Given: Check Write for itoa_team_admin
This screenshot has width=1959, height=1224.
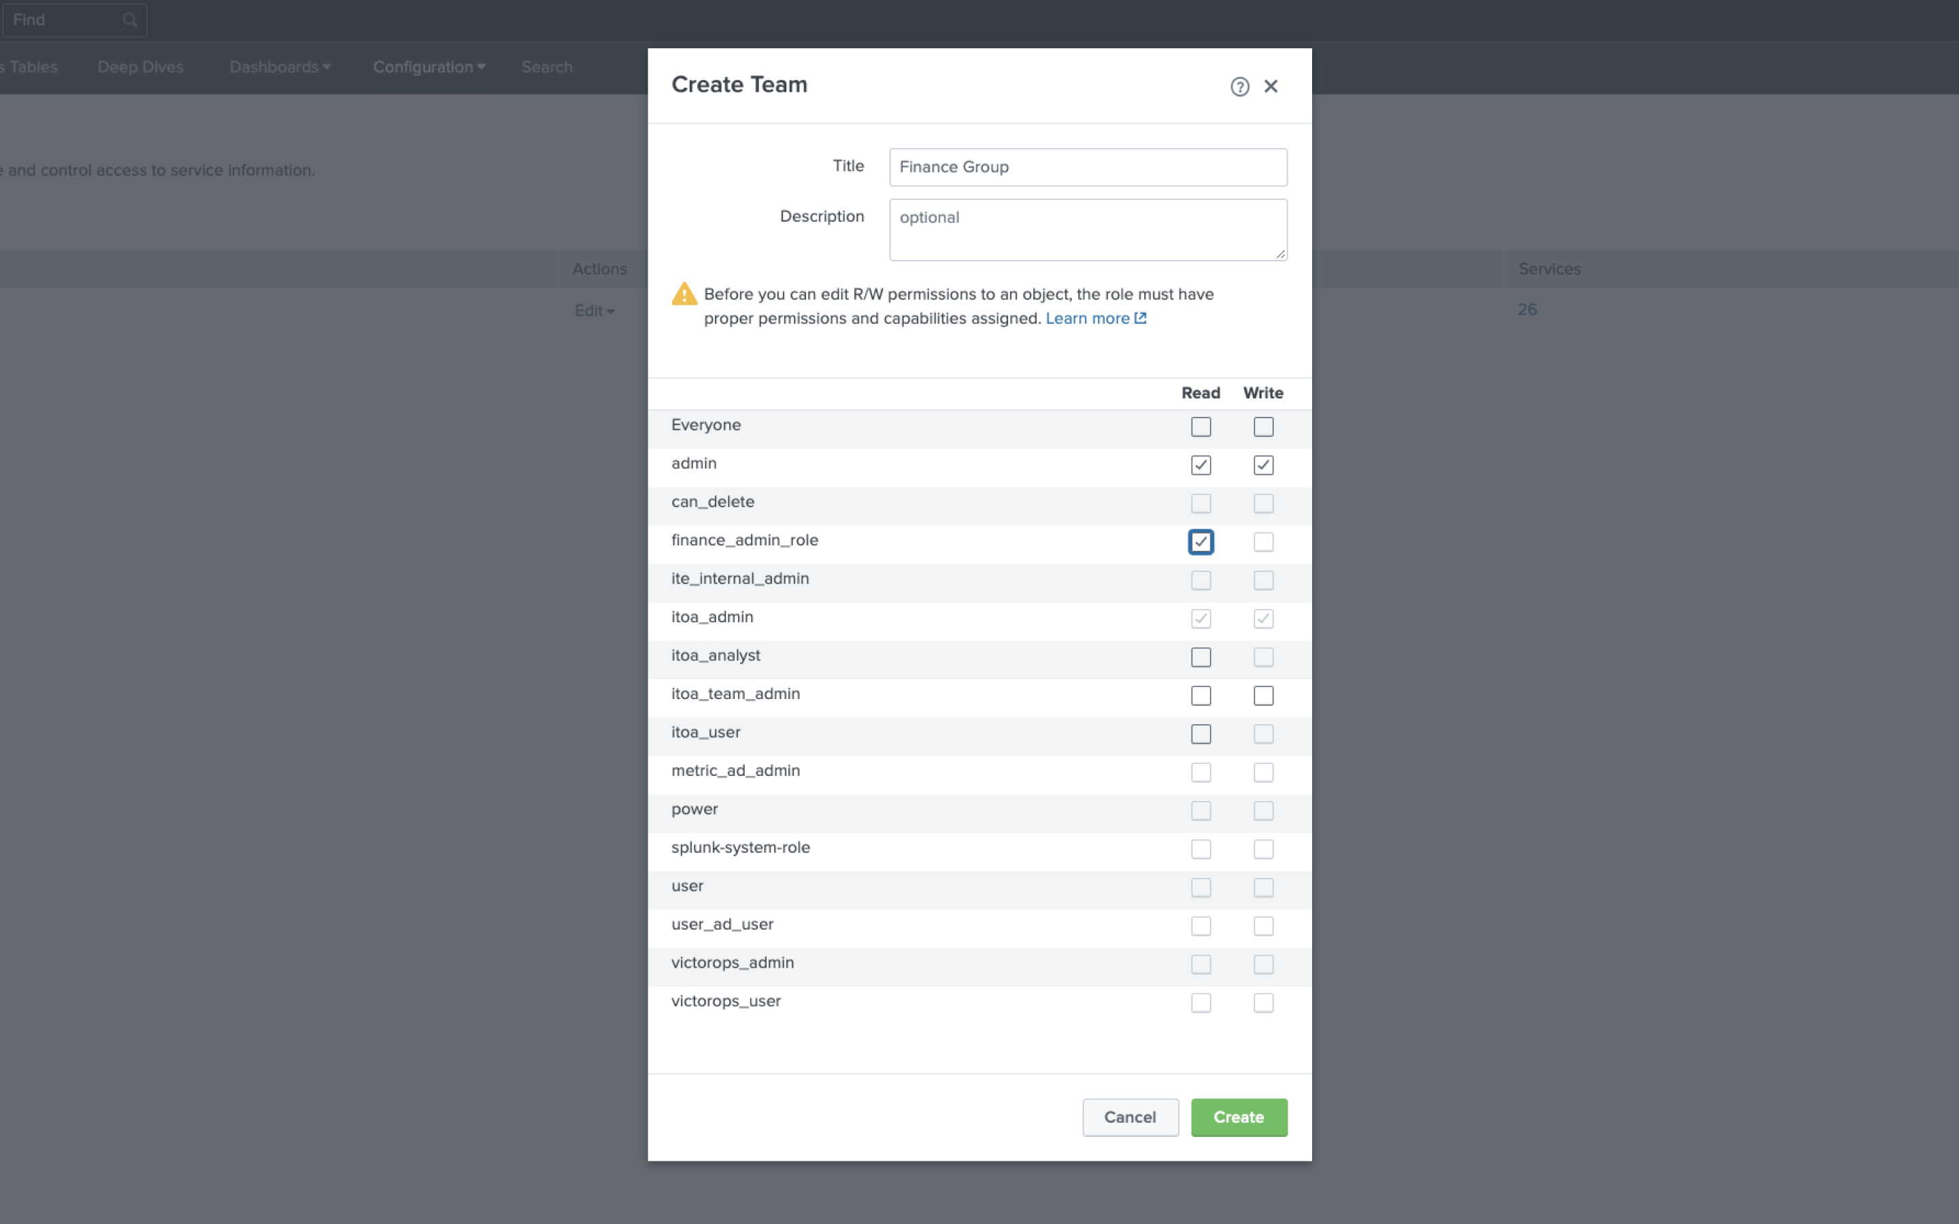Looking at the screenshot, I should coord(1263,696).
